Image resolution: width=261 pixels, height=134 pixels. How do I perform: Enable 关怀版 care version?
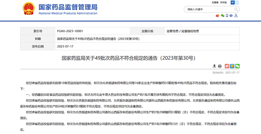[x=223, y=3]
